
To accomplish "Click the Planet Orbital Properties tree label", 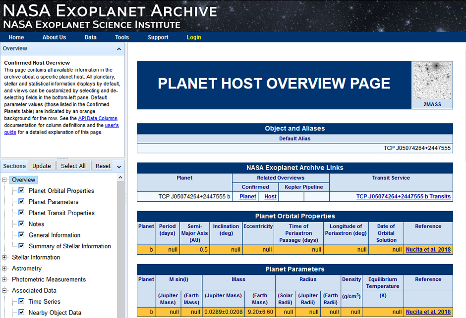I will click(61, 190).
